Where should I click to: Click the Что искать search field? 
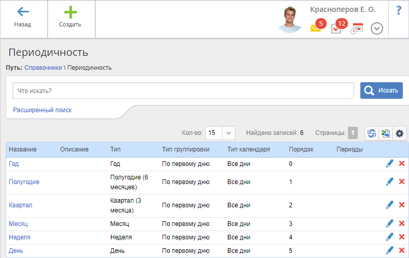coord(183,90)
